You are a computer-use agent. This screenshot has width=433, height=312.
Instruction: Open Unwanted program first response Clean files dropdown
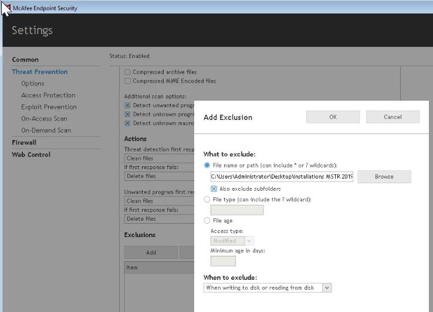[x=160, y=201]
